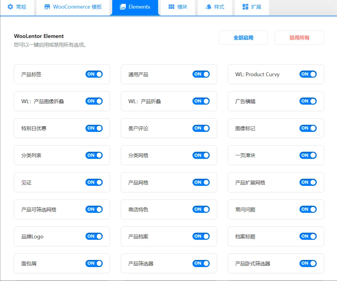Turn off WL：产品图像折叠 switch

(x=94, y=101)
